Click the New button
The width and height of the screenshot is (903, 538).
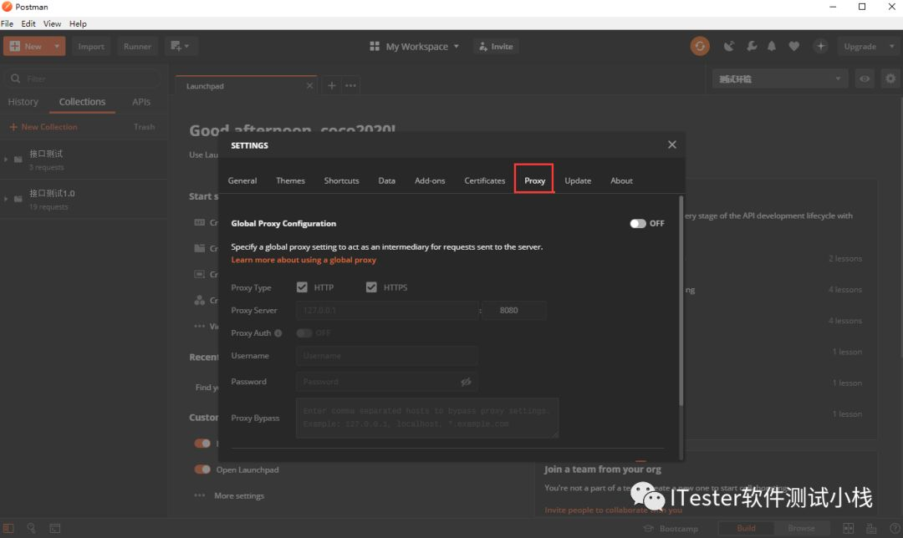27,46
